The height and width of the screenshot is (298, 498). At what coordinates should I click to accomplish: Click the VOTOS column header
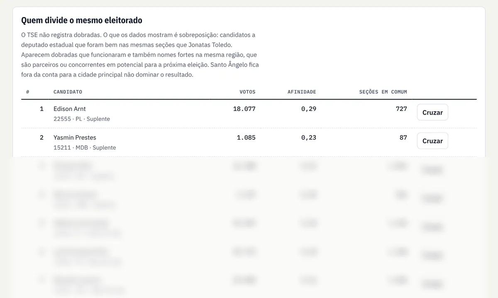click(x=248, y=92)
